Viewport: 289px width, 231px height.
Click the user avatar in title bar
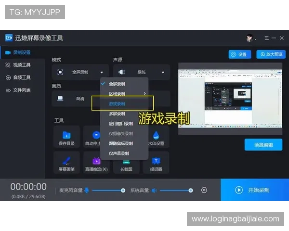coord(250,38)
